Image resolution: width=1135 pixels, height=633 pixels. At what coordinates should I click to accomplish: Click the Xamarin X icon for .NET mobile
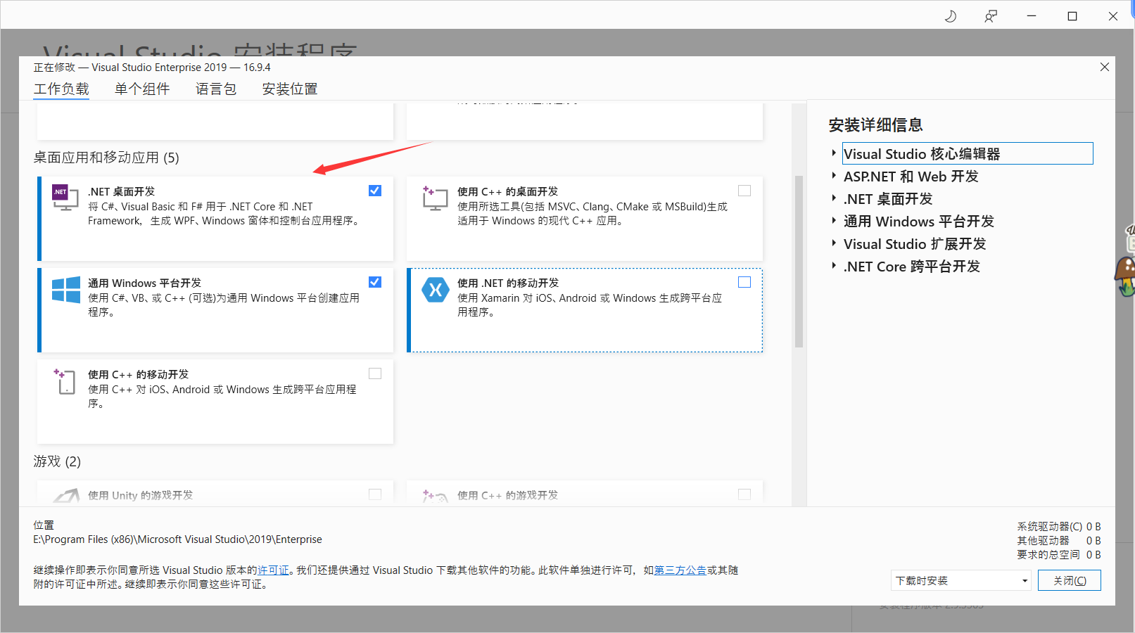pyautogui.click(x=436, y=289)
